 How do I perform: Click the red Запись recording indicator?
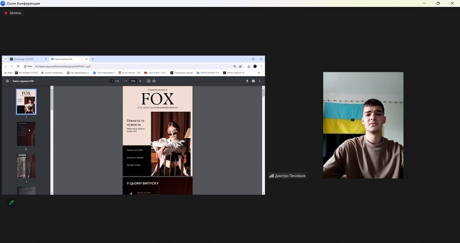[13, 13]
